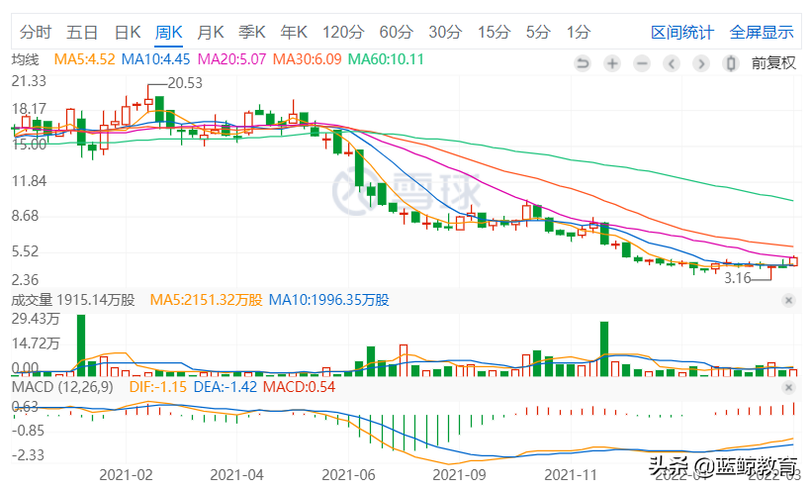812x491 pixels.
Task: Click the 2021-02 date axis label
Action: point(126,475)
